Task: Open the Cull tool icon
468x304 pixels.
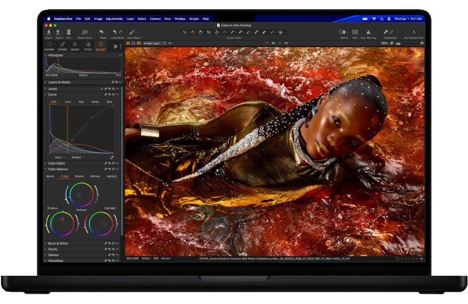Action: coord(68,32)
